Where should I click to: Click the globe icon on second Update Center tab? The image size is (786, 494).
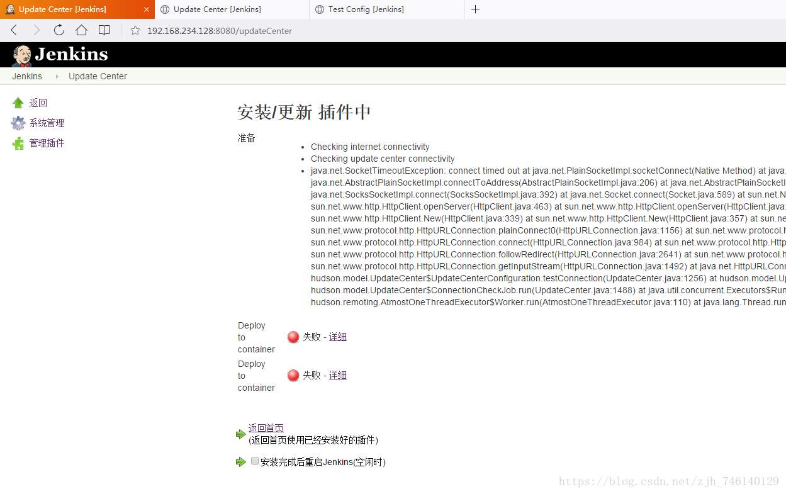pyautogui.click(x=165, y=9)
